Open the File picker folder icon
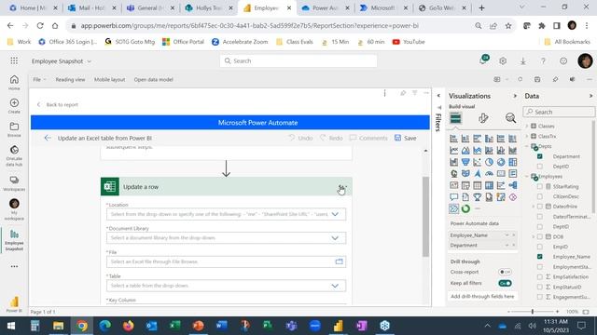This screenshot has width=597, height=335. 339,261
